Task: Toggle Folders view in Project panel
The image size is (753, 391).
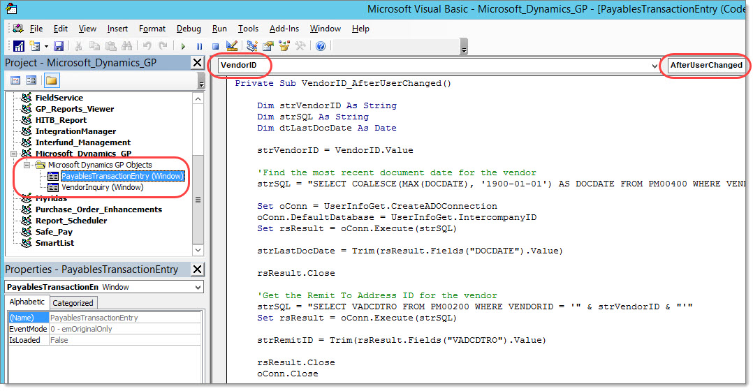Action: (51, 80)
